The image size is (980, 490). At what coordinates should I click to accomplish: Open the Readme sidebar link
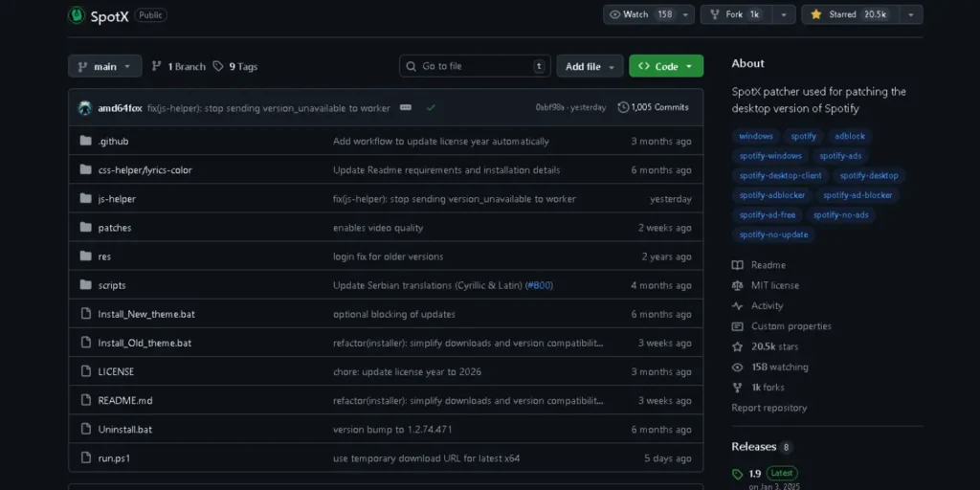[x=759, y=265]
